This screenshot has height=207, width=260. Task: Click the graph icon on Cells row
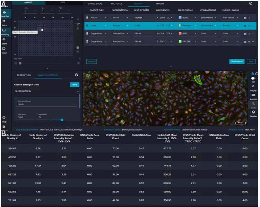pos(245,26)
